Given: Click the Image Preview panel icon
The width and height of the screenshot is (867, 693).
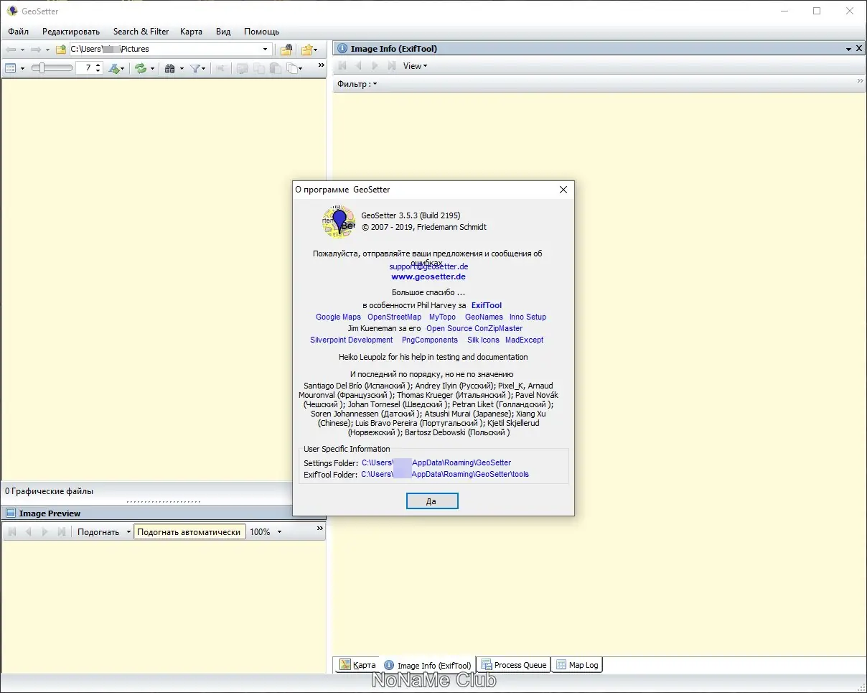Looking at the screenshot, I should pos(11,513).
